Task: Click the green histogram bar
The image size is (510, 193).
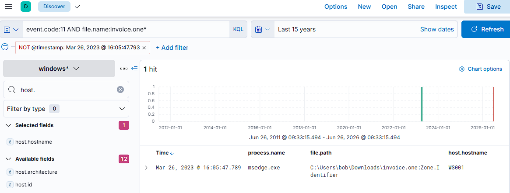Action: 422,104
